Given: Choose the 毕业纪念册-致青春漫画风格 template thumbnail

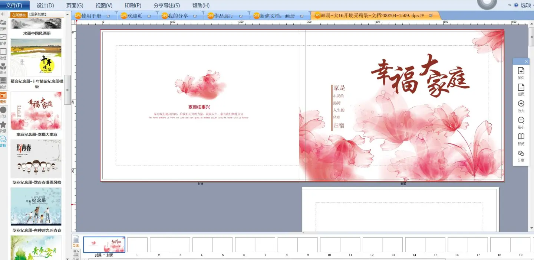Looking at the screenshot, I should (36, 159).
